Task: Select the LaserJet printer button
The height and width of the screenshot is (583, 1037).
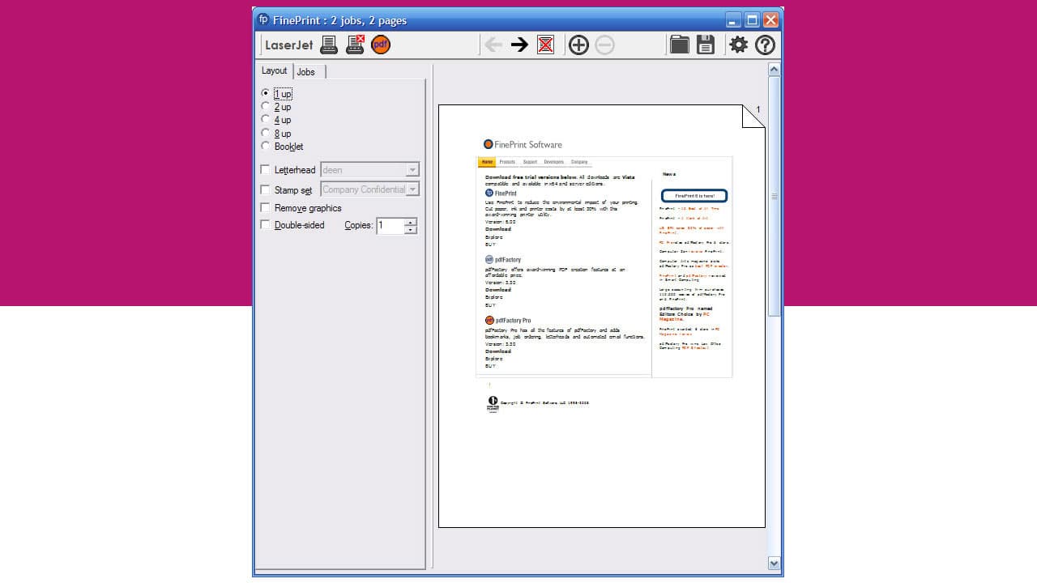Action: tap(288, 45)
